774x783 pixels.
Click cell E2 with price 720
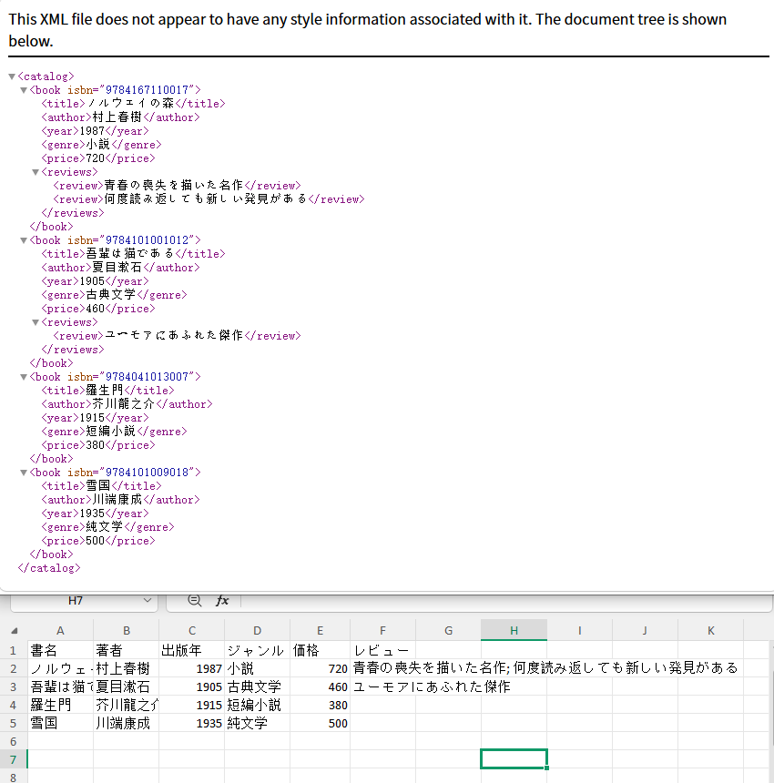point(321,668)
